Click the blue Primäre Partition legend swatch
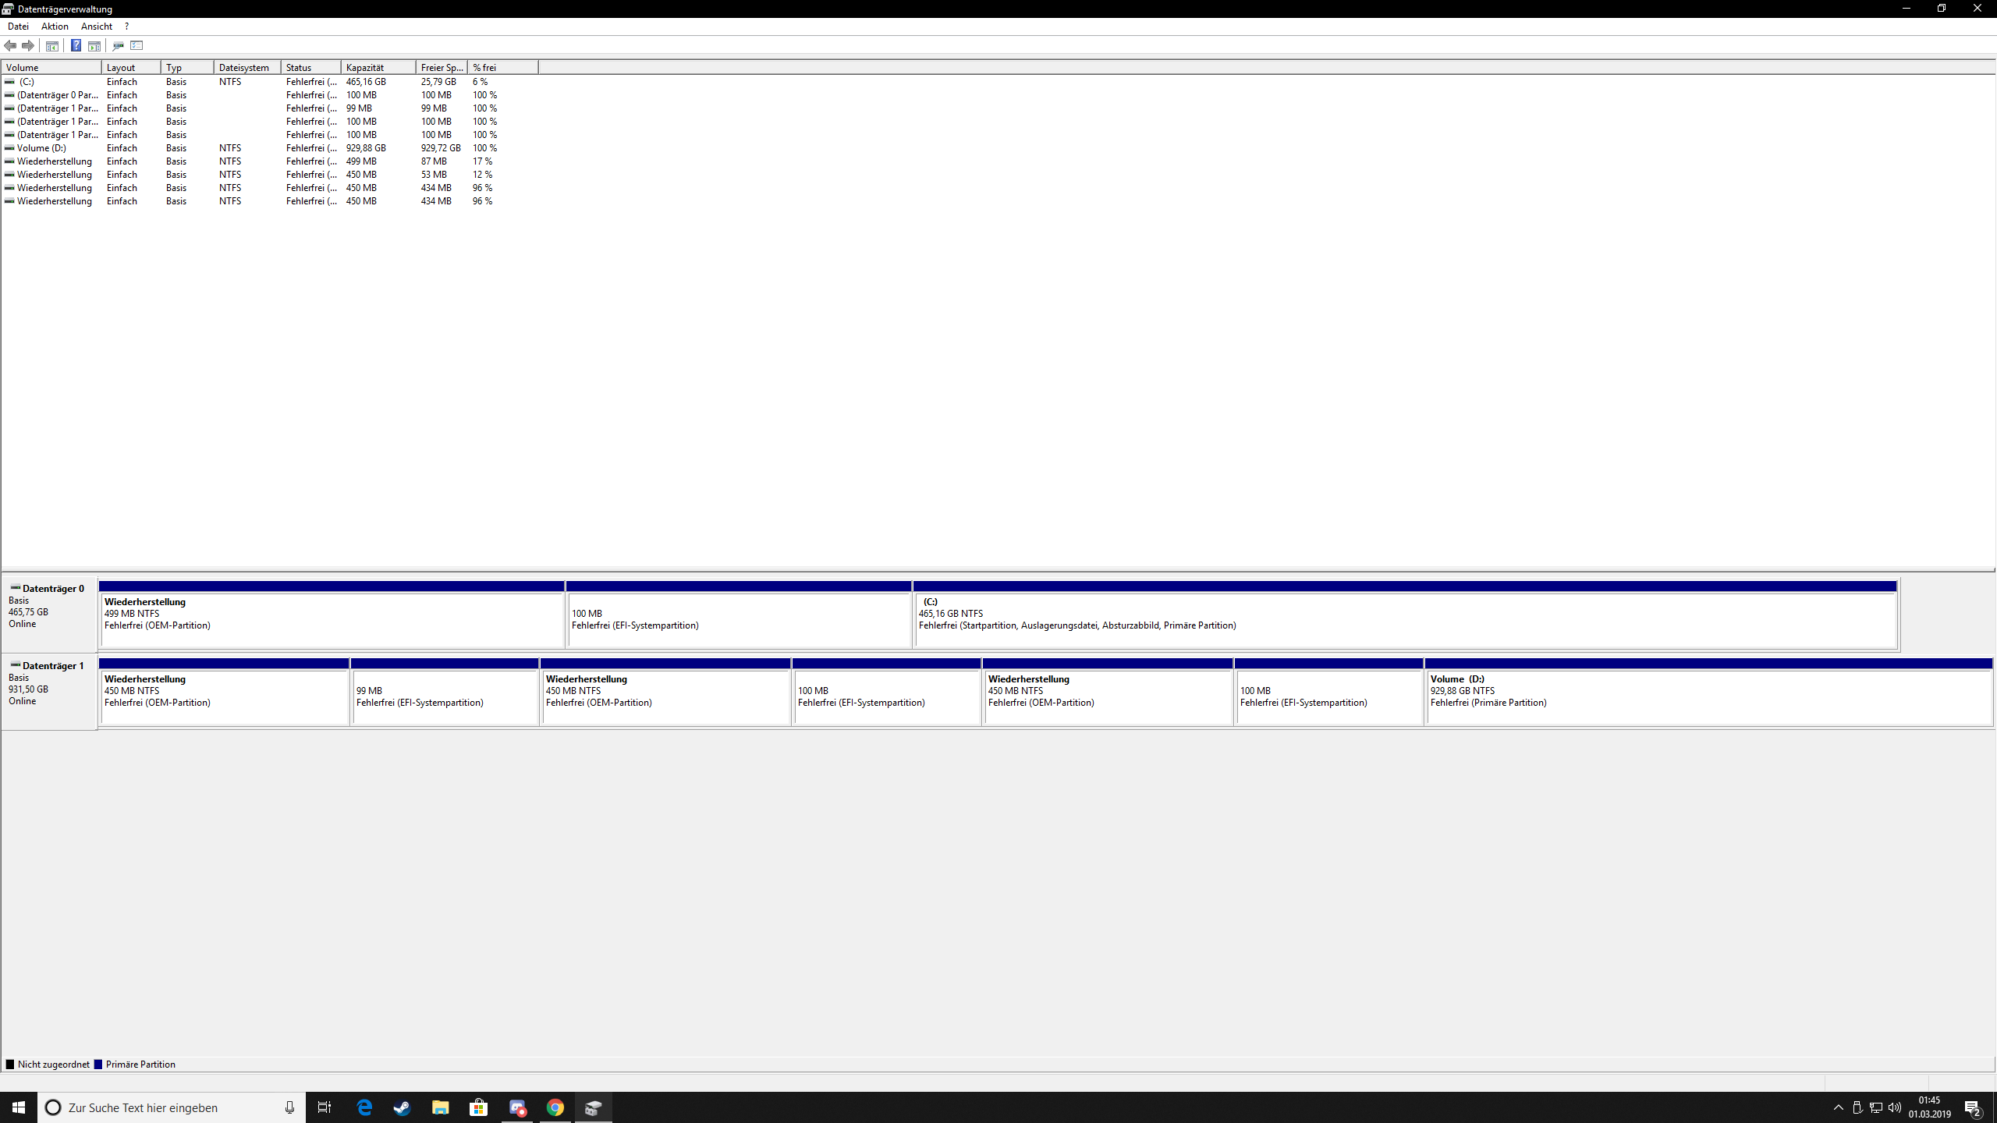Viewport: 1997px width, 1123px height. tap(98, 1065)
